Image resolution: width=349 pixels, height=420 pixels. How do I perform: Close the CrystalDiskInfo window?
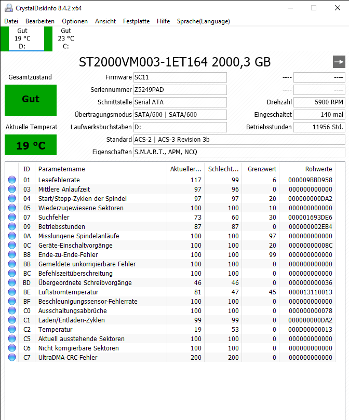tap(338, 8)
